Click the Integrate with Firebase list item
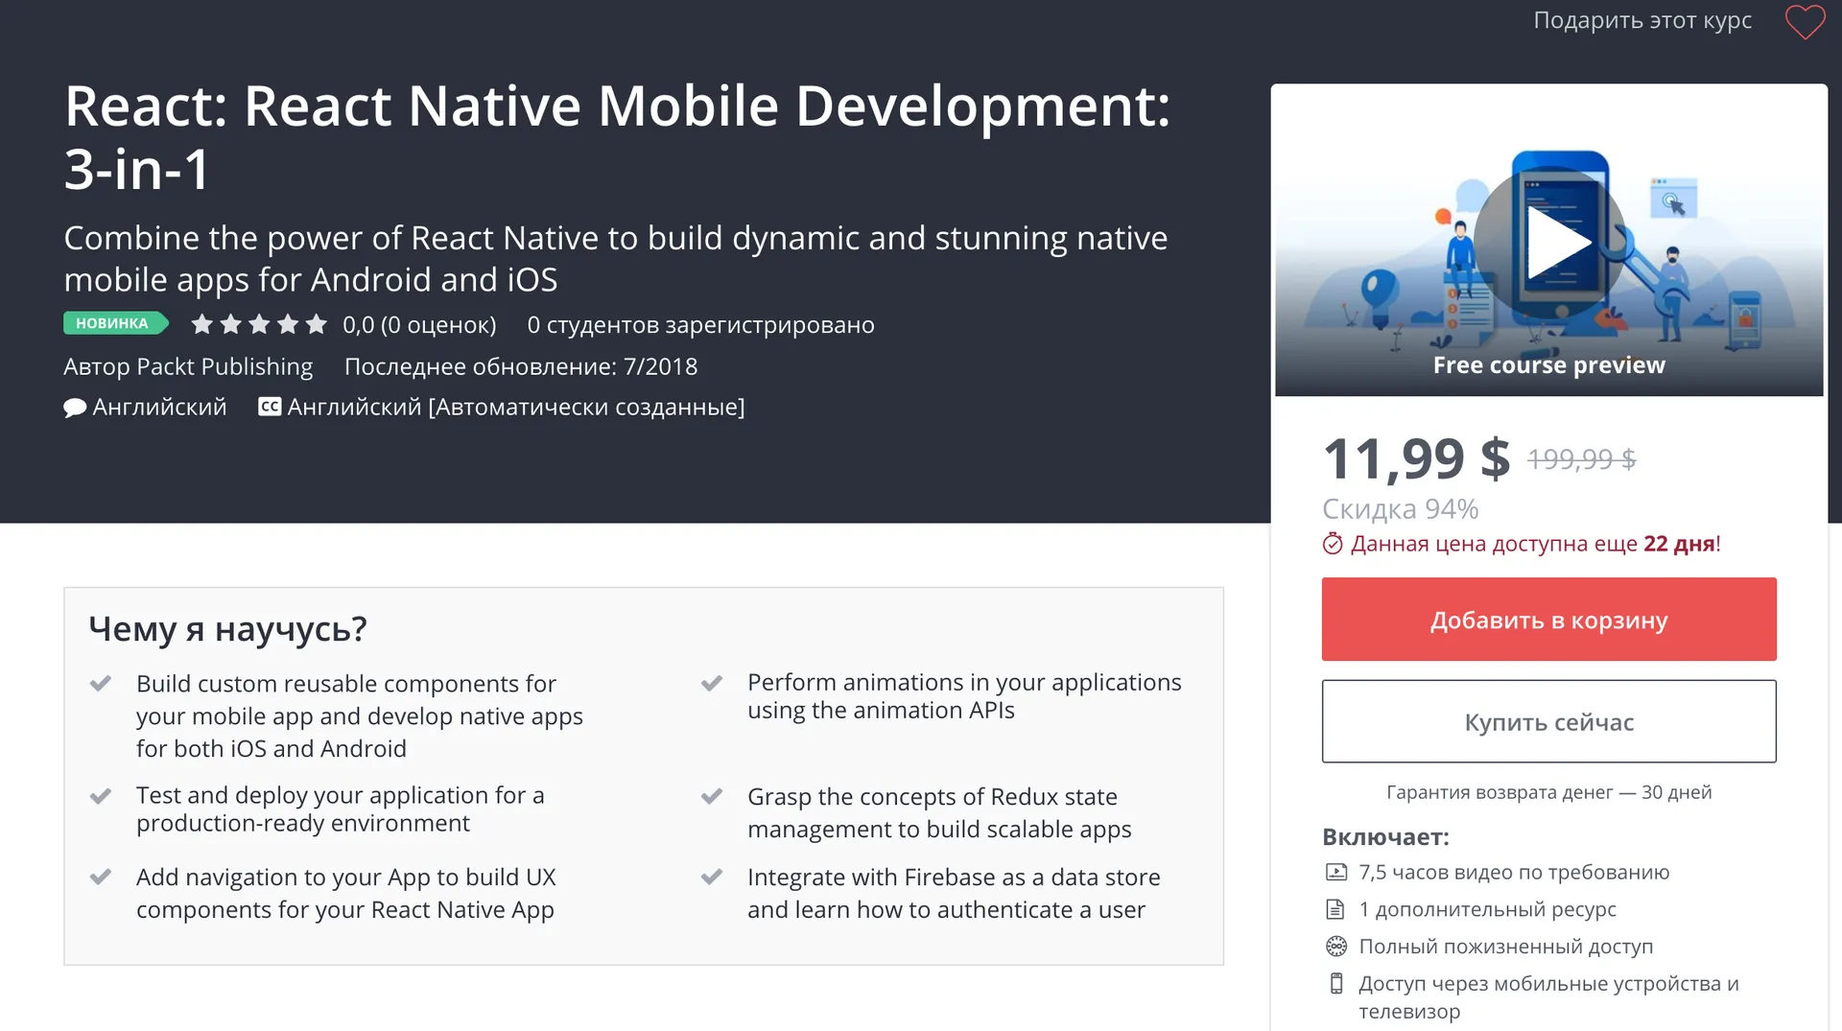Image resolution: width=1842 pixels, height=1031 pixels. [953, 893]
